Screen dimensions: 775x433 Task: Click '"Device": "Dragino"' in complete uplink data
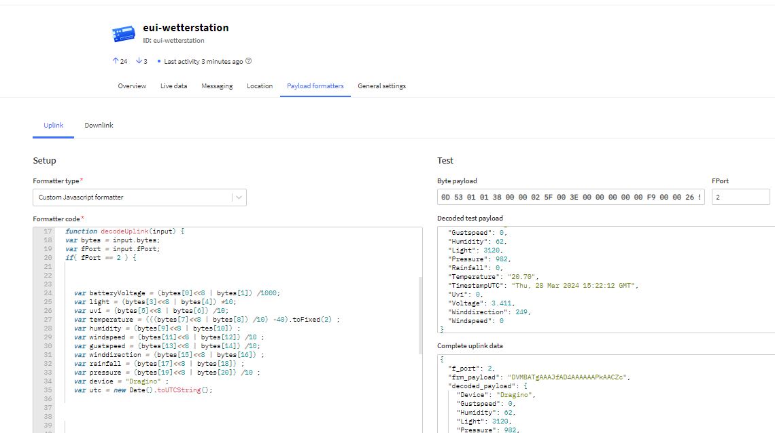(496, 396)
